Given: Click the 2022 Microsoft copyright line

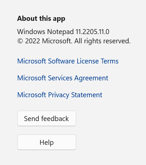Looking at the screenshot, I should pyautogui.click(x=74, y=41).
